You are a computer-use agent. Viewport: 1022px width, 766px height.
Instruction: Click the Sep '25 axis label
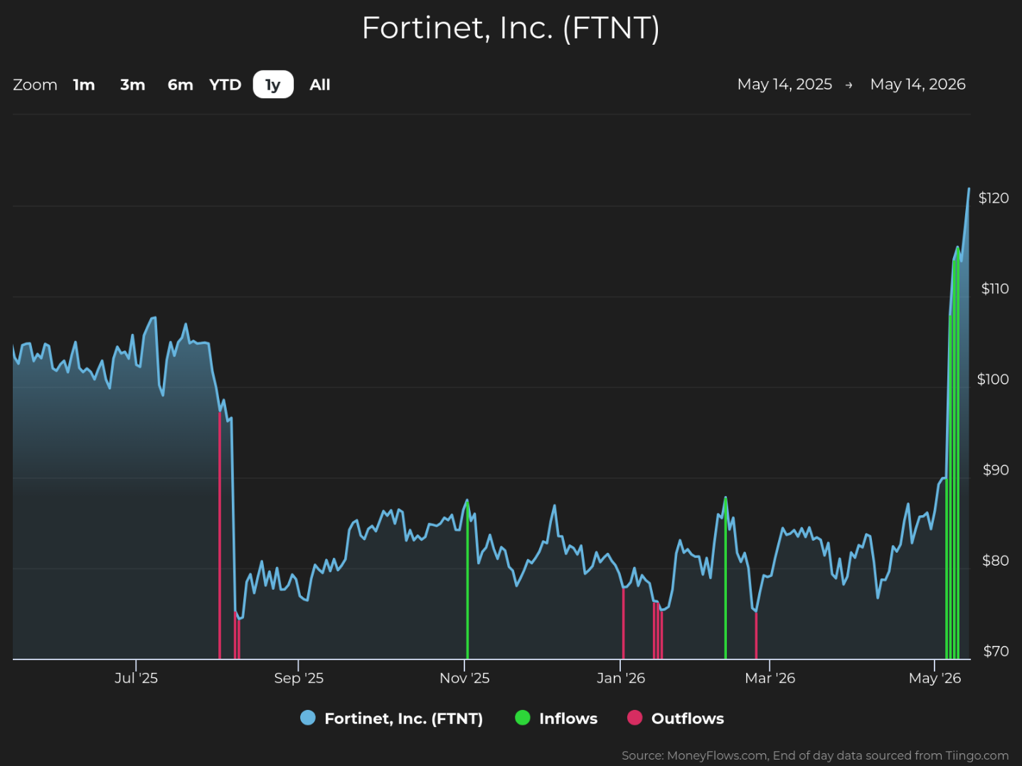click(x=299, y=678)
